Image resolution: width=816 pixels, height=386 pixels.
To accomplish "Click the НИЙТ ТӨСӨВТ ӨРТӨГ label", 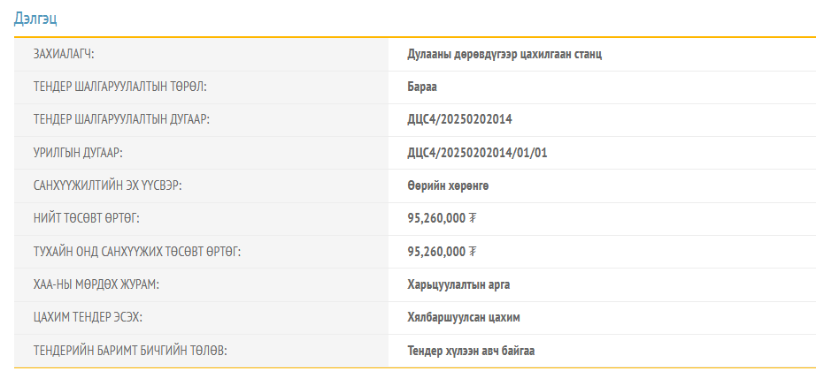I will click(87, 218).
